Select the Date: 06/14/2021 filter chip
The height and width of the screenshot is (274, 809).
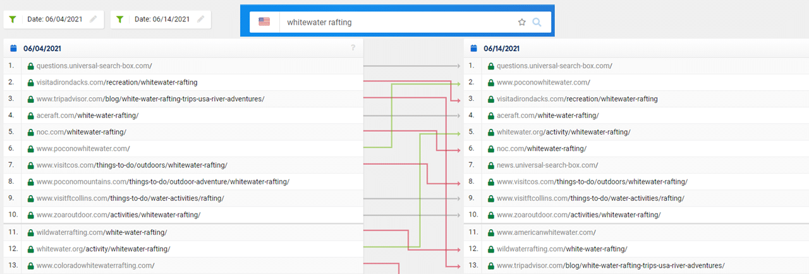[161, 20]
